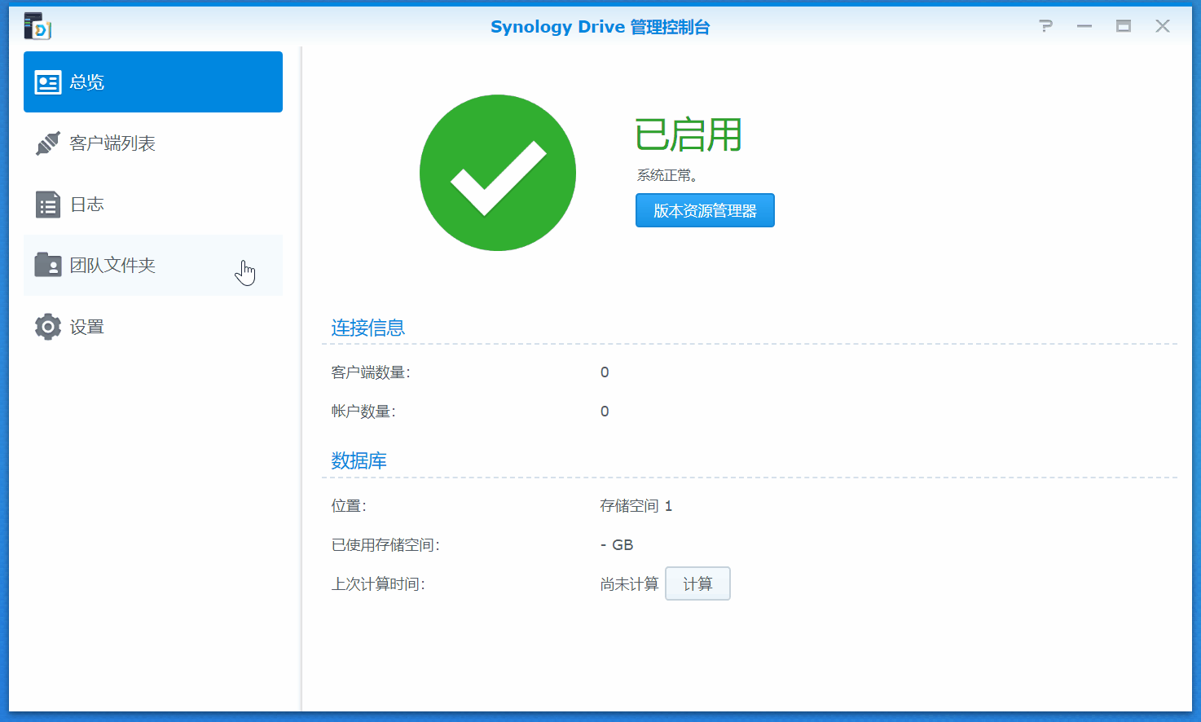The height and width of the screenshot is (722, 1201).
Task: Open 版本资源管理器 version explorer
Action: (x=704, y=209)
